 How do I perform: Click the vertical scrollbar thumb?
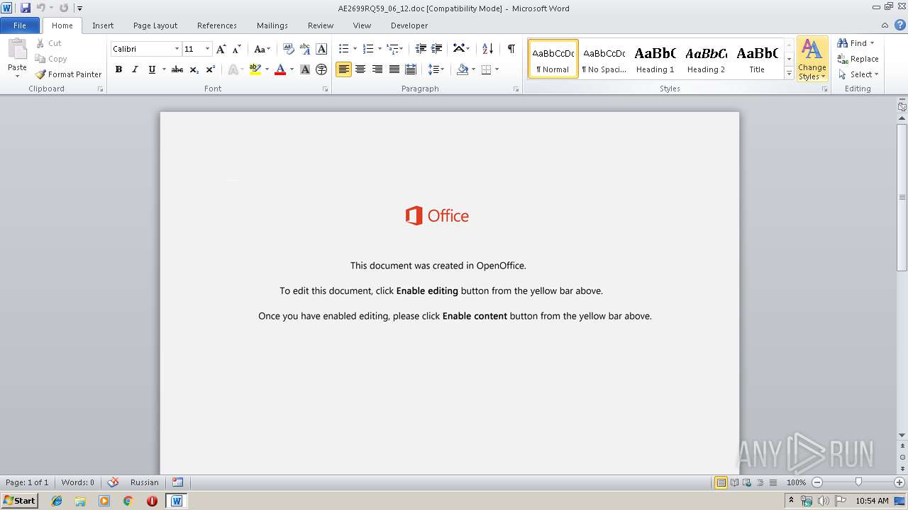(x=902, y=198)
